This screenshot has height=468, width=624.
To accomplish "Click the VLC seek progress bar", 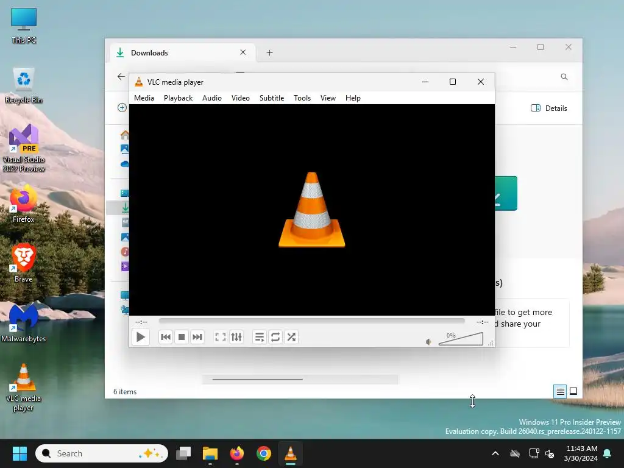I will (311, 321).
